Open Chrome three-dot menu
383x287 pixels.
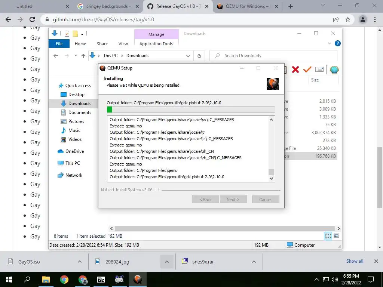pos(375,19)
